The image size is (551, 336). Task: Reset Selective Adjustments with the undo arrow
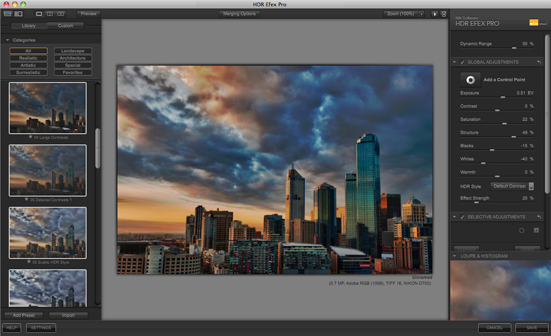[x=539, y=217]
